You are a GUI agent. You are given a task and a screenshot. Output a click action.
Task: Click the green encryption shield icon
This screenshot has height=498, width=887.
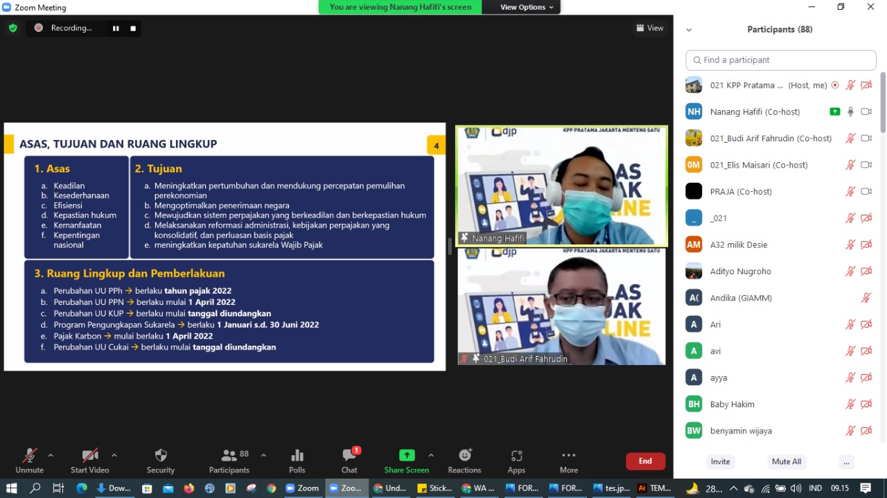coord(12,28)
